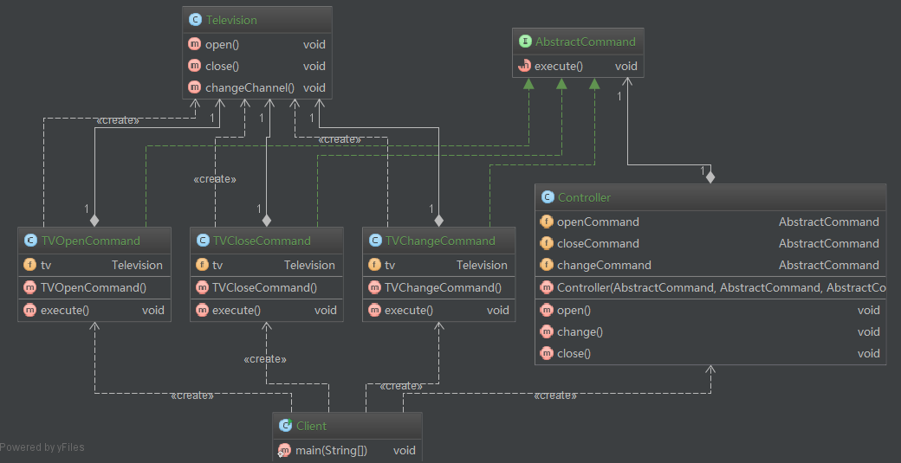Click the openCommand field name in Controller
Screen dimensions: 901x463
pyautogui.click(x=598, y=222)
